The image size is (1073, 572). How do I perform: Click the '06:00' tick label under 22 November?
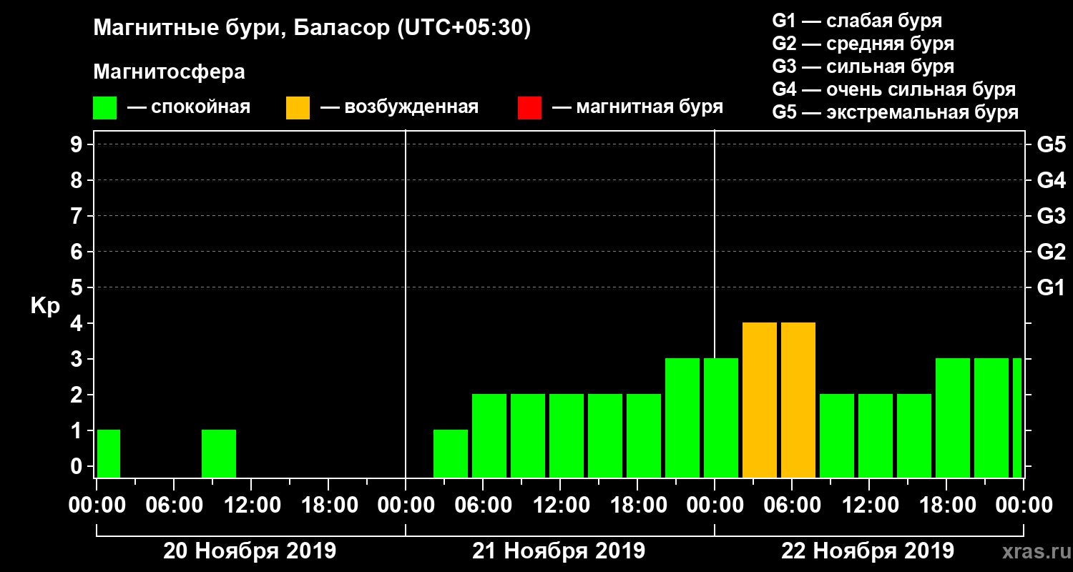click(x=792, y=505)
